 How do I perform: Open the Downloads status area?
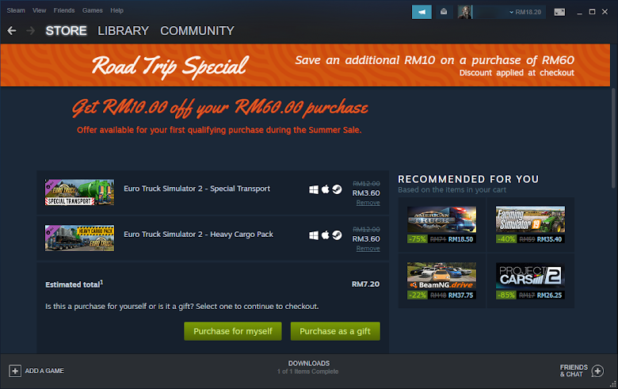309,368
